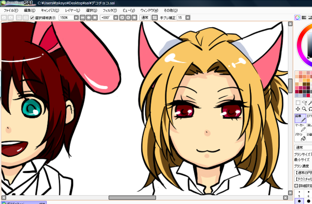Viewport: 312px width, 204px height.
Task: Click the zoom out minus button
Action: point(83,18)
